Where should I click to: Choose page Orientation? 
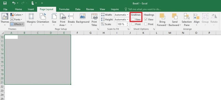coord(43,20)
